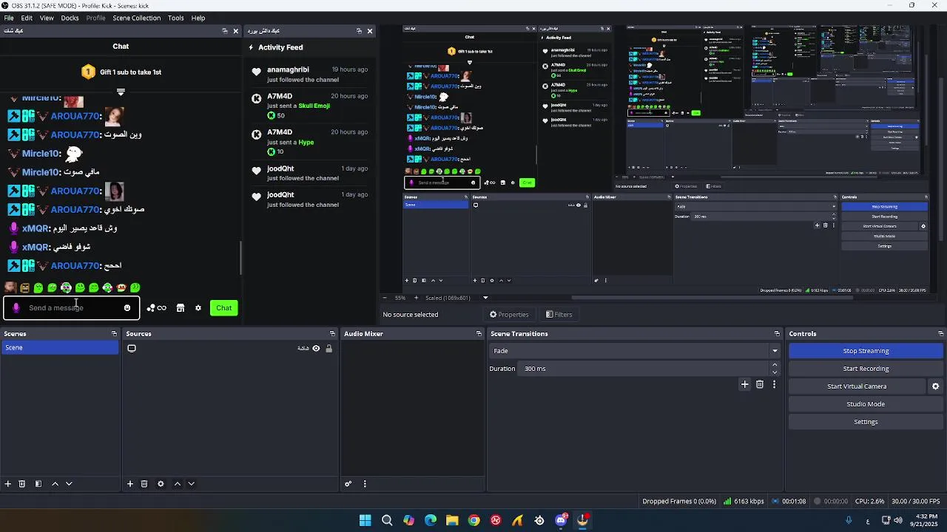Close the Activity Feed dock
947x532 pixels.
(x=370, y=31)
